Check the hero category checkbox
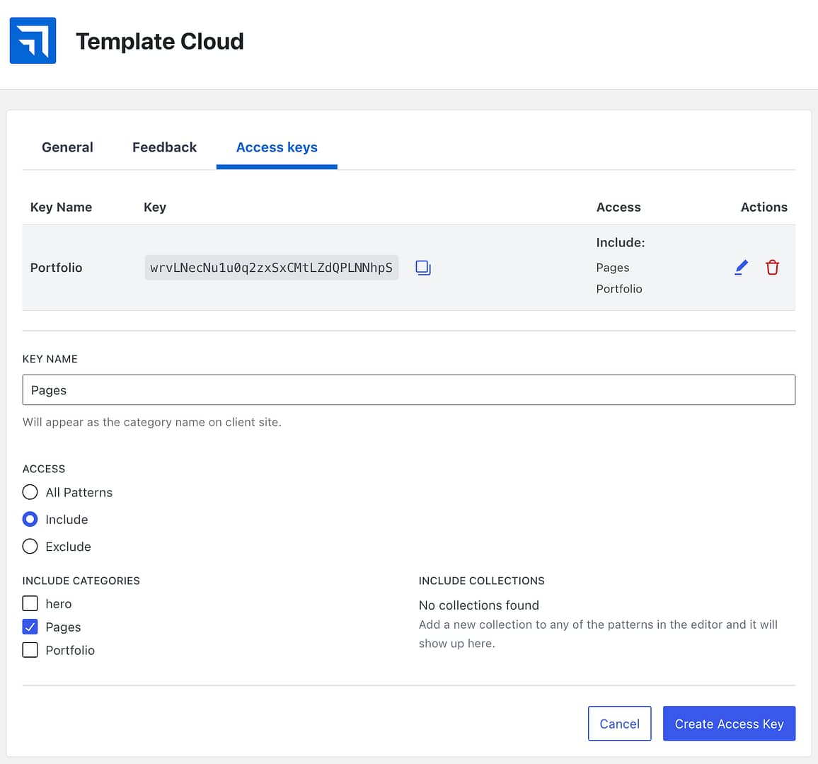This screenshot has width=818, height=764. pyautogui.click(x=30, y=603)
